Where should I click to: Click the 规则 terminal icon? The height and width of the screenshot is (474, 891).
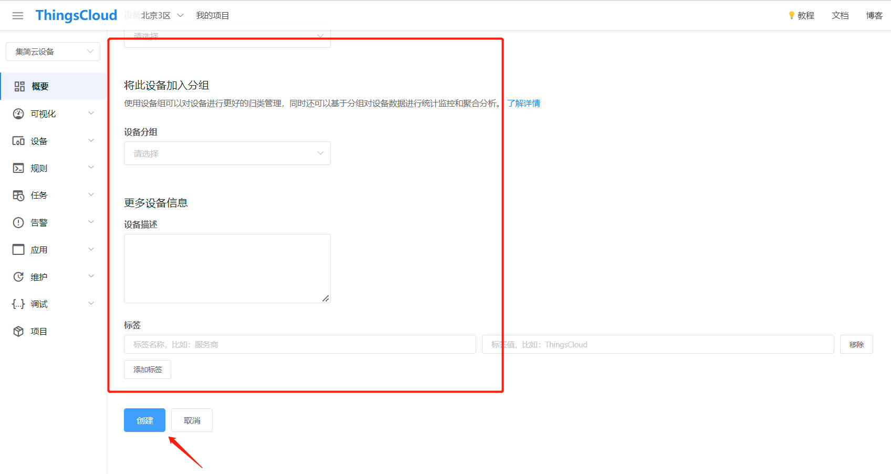pos(18,168)
